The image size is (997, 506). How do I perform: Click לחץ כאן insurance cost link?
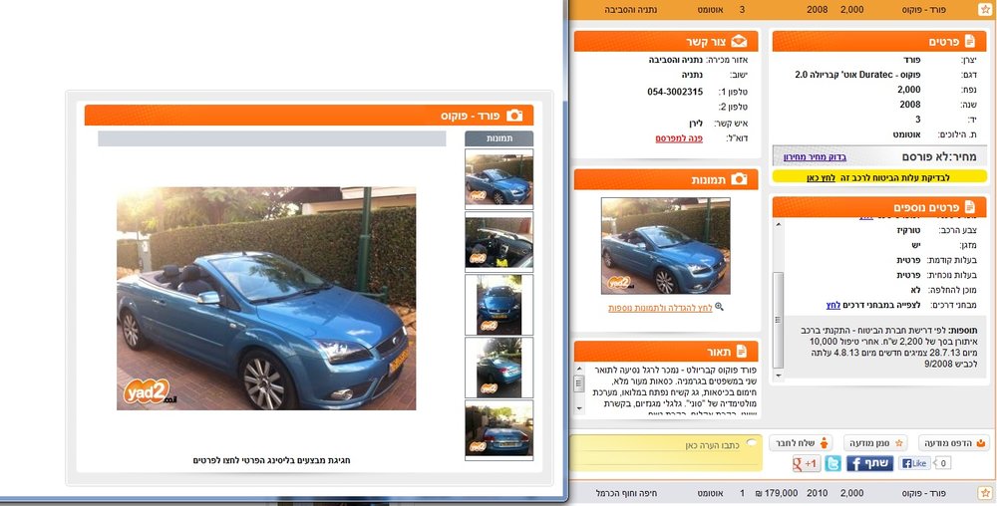point(821,177)
